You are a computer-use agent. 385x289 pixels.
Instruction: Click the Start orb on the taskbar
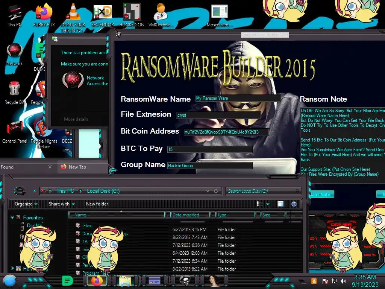(x=9, y=281)
